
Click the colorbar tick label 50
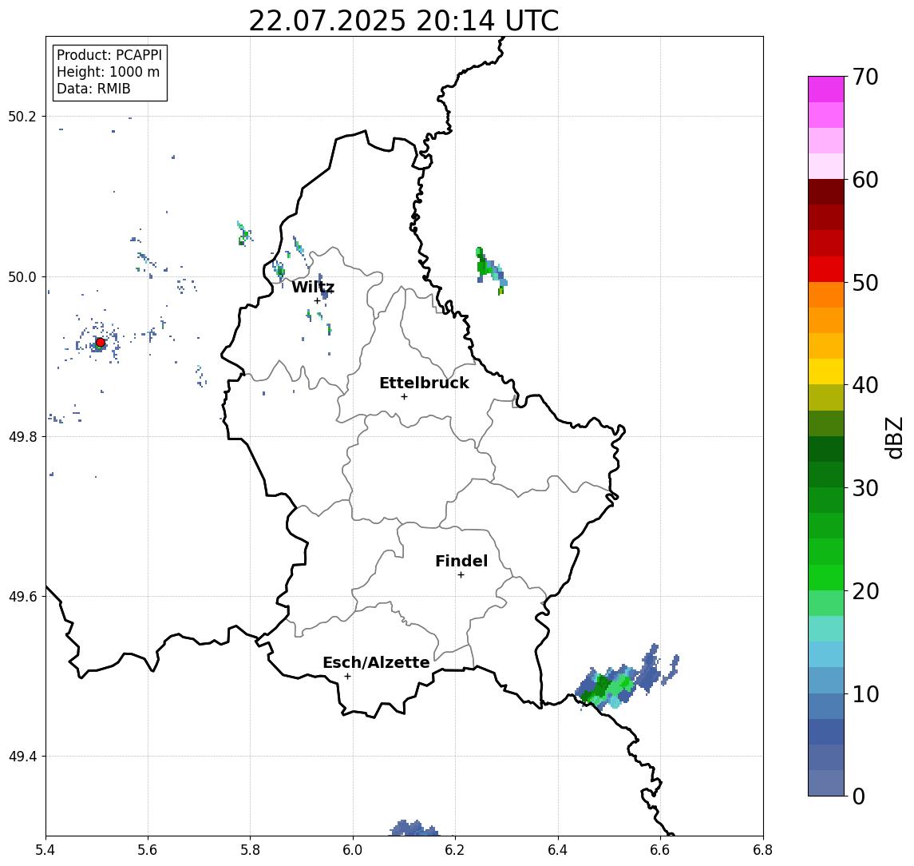(865, 283)
